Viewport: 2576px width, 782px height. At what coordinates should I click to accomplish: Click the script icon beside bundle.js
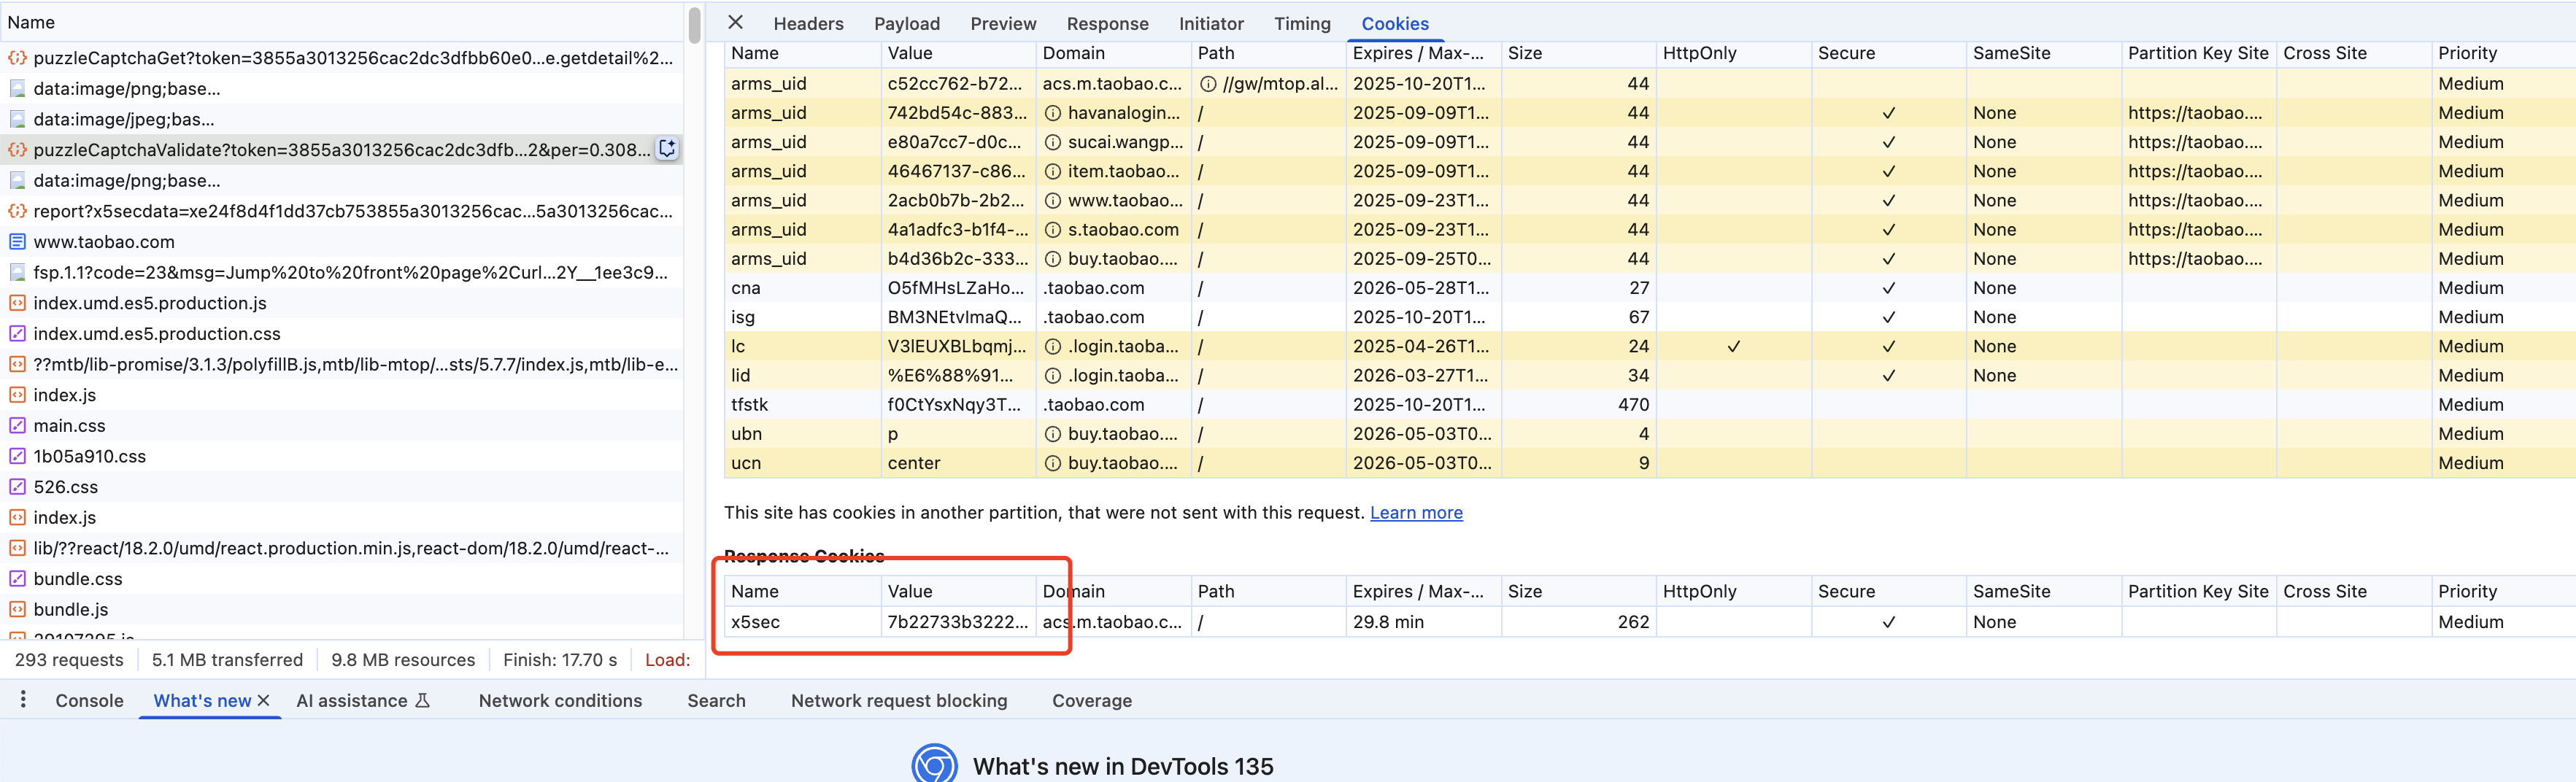(x=17, y=609)
